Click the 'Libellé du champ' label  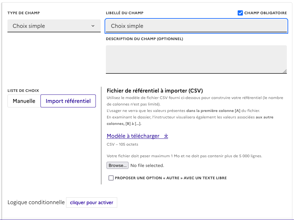(x=125, y=13)
